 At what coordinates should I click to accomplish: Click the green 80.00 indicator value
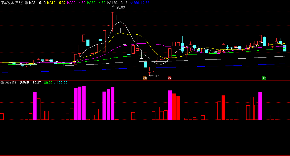pyautogui.click(x=48, y=83)
